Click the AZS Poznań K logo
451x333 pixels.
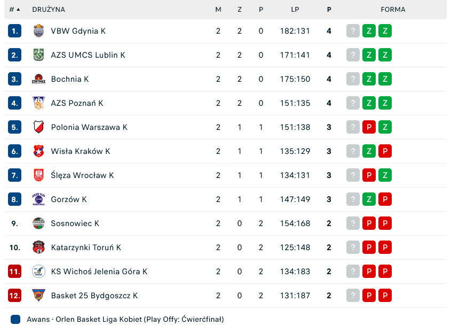pyautogui.click(x=38, y=103)
